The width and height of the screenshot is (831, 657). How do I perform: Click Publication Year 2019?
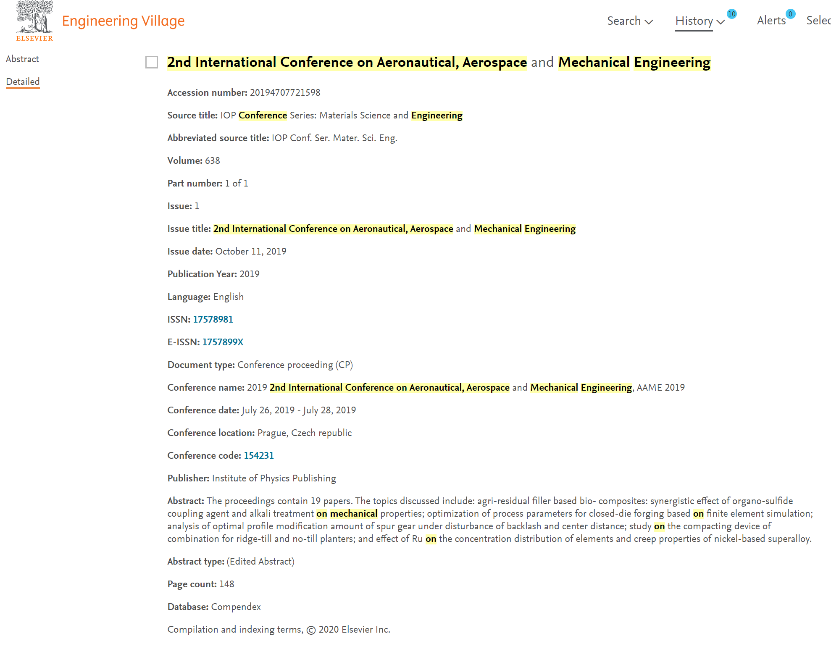(250, 274)
